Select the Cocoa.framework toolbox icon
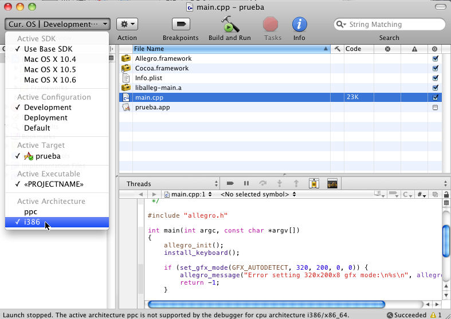This screenshot has height=319, width=451. click(126, 68)
